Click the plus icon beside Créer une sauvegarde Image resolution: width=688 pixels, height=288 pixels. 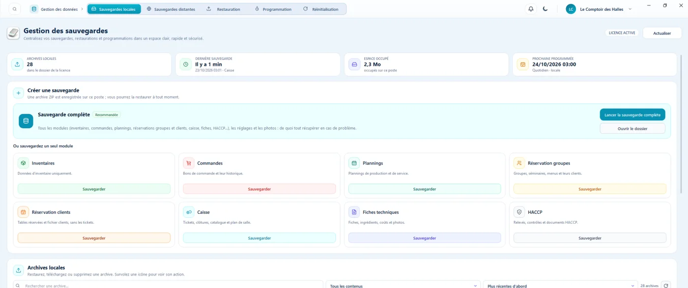point(18,93)
